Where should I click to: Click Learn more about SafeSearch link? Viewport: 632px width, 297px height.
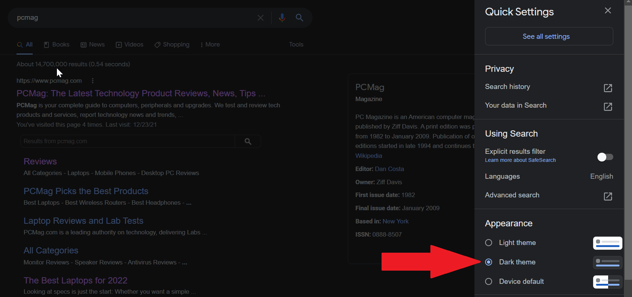(520, 160)
